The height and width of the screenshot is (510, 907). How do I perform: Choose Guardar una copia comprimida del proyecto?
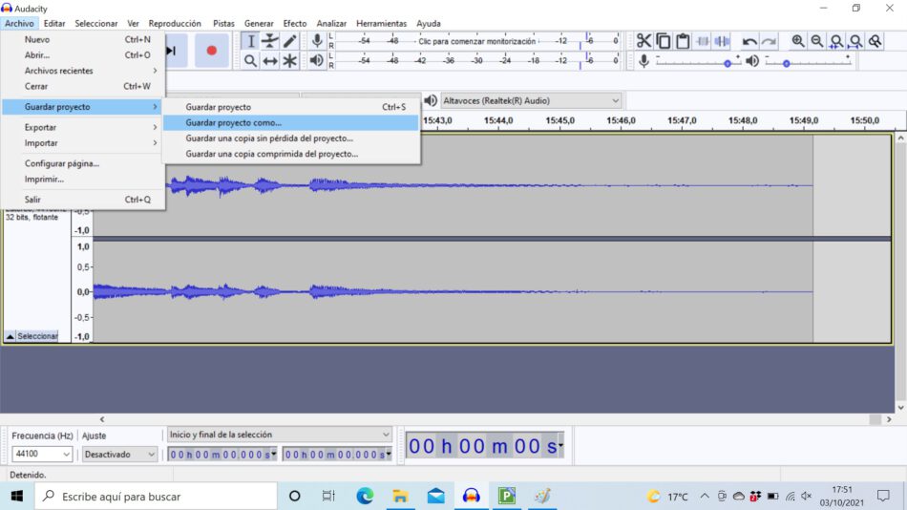click(x=290, y=154)
